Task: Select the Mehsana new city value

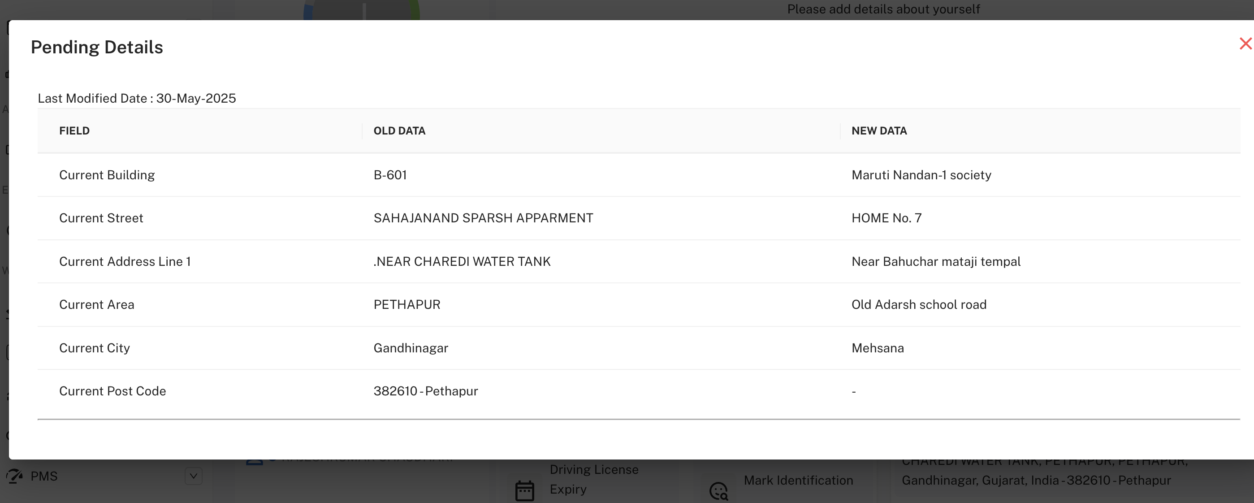Action: pyautogui.click(x=877, y=348)
